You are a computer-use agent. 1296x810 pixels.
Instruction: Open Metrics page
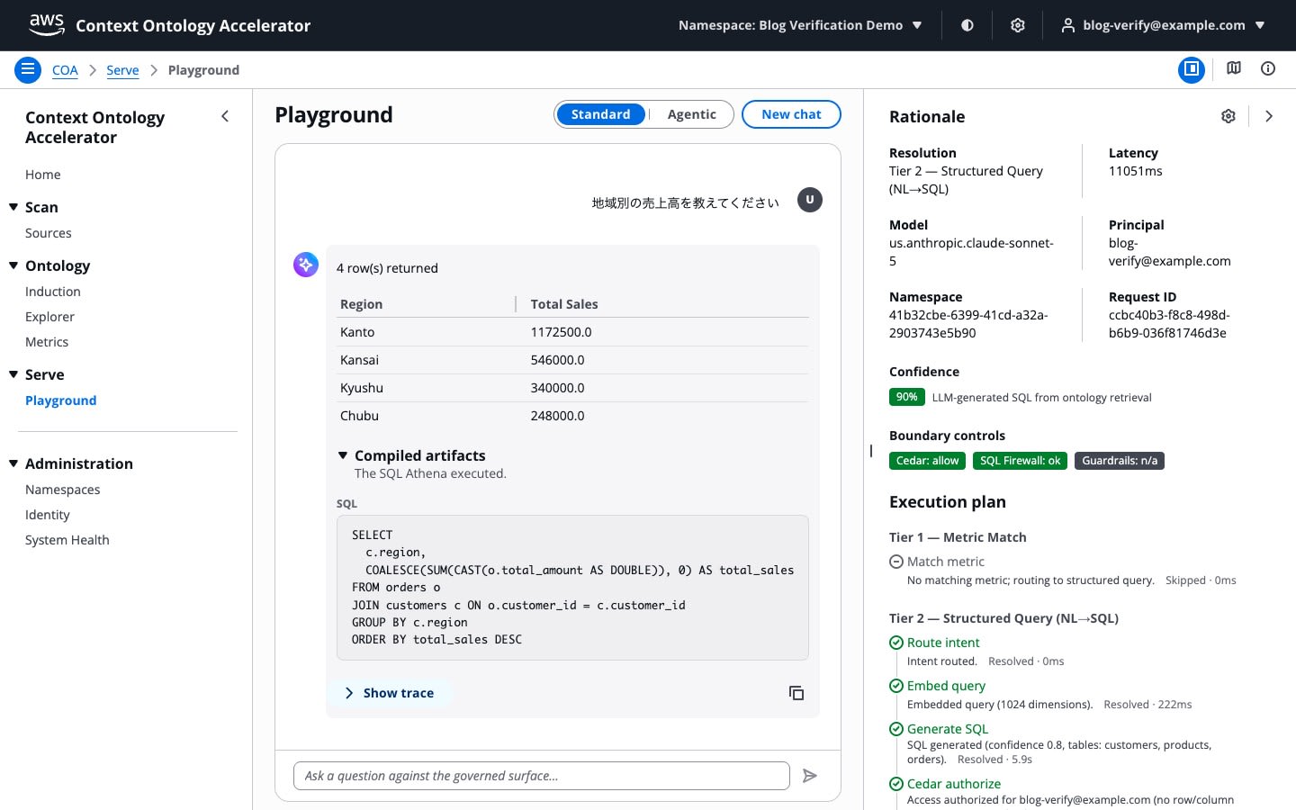(x=47, y=342)
